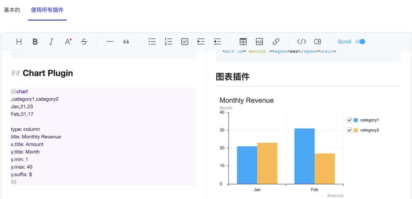
Task: Select the 使用所有插件 tab
Action: 47,10
